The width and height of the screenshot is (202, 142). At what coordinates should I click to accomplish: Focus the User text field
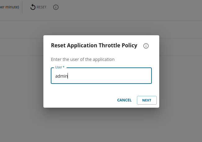(101, 76)
